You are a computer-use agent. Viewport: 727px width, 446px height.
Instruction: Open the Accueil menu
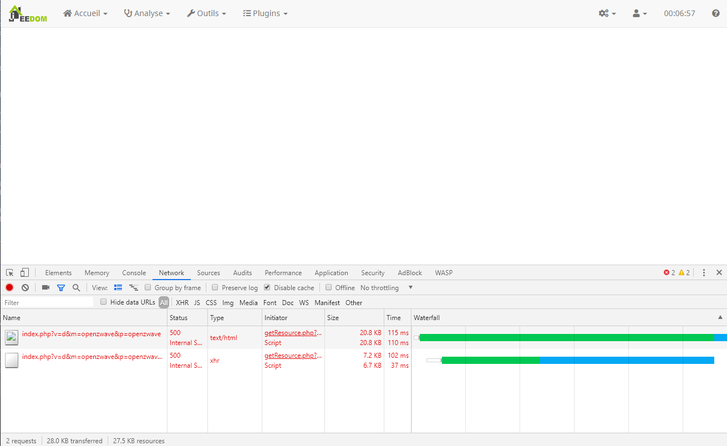[x=85, y=13]
